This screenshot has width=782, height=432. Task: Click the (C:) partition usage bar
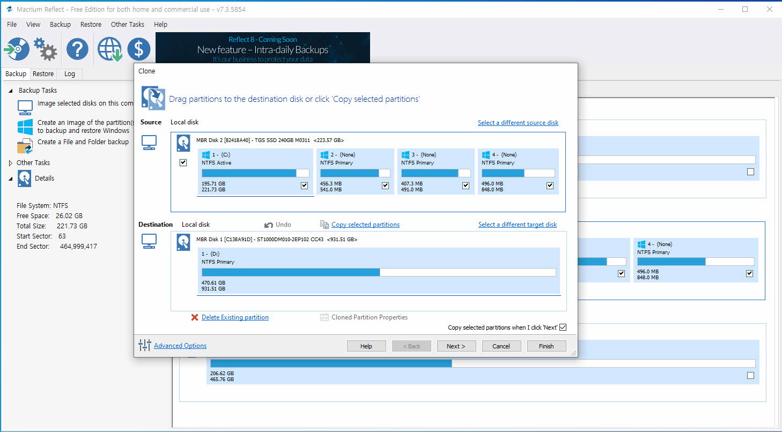click(255, 173)
